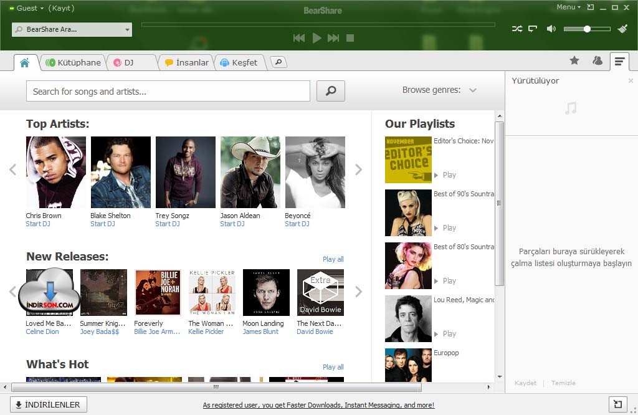Close the Yürütülüyor panel
This screenshot has height=415, width=638.
631,80
